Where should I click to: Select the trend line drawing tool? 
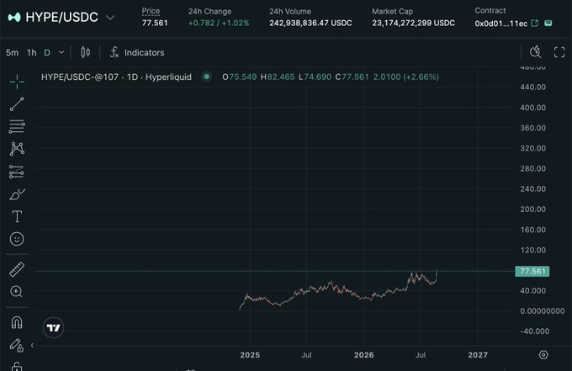(x=17, y=104)
